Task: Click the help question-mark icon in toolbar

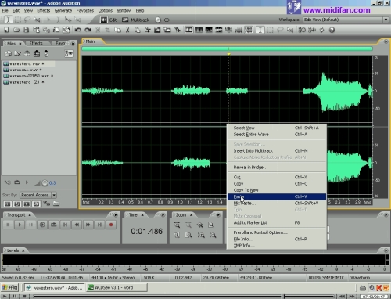Action: [x=332, y=30]
